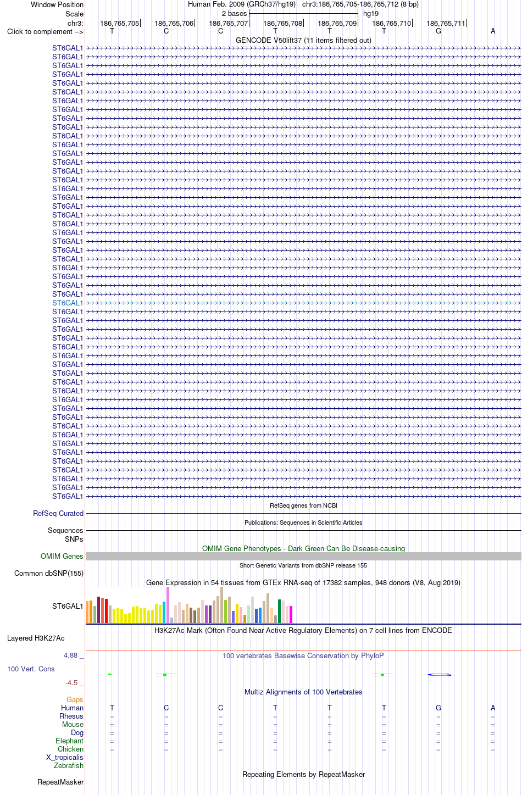Viewport: 522px width, 795px height.
Task: Open the 'RefSeq genes from NCBI' track title
Action: coord(303,505)
